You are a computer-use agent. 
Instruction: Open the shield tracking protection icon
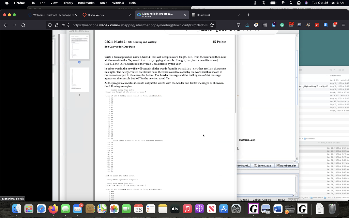point(50,25)
